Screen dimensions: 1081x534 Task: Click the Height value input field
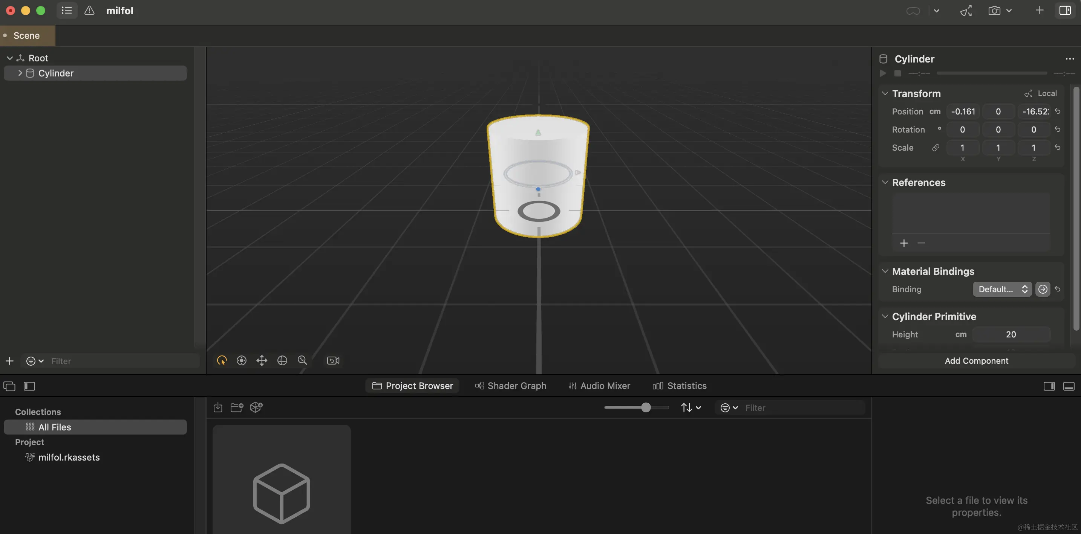[x=1011, y=334]
